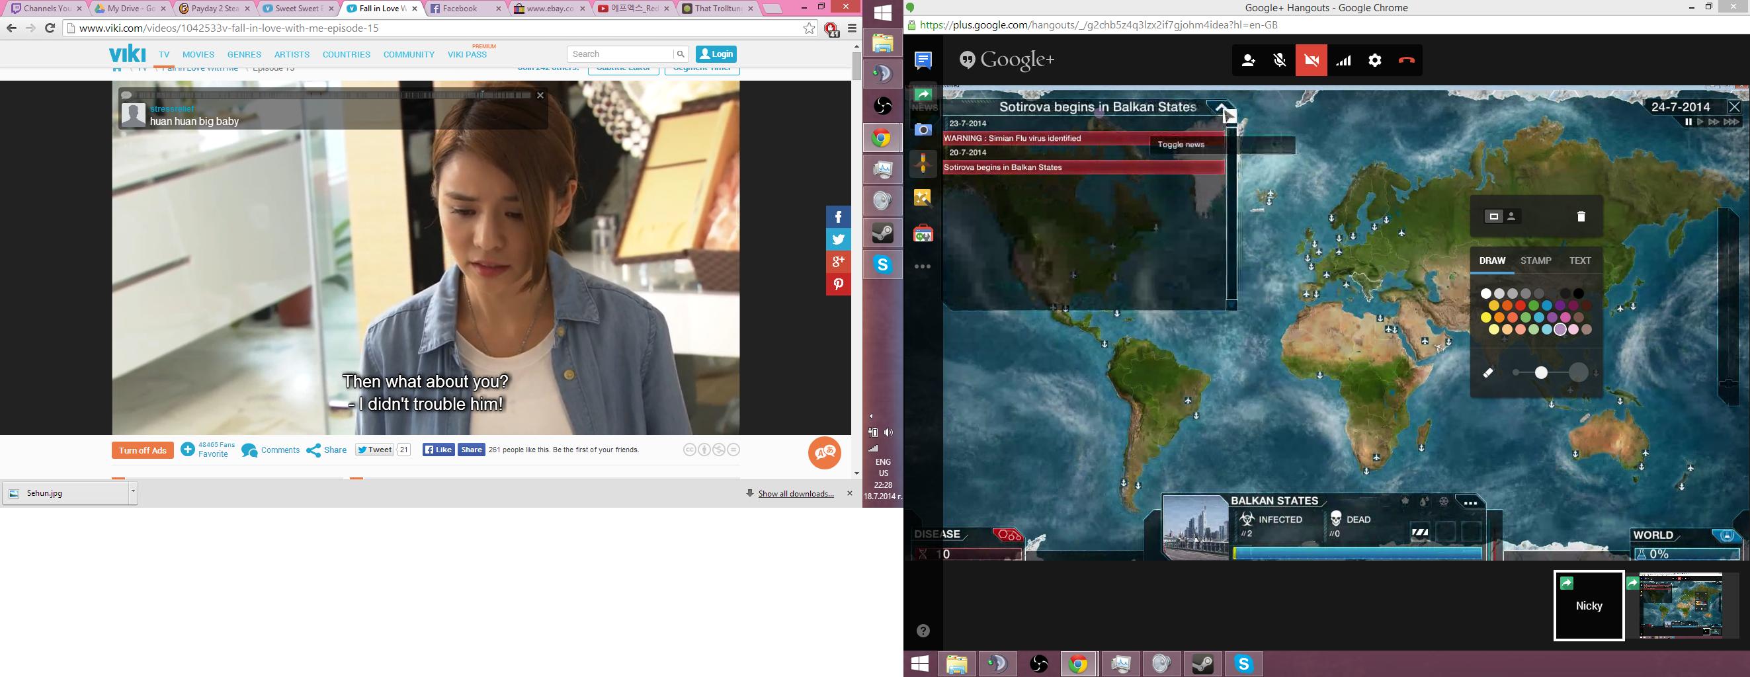The image size is (1750, 677).
Task: Open the Capture camera app in Hangouts sidebar
Action: (x=923, y=130)
